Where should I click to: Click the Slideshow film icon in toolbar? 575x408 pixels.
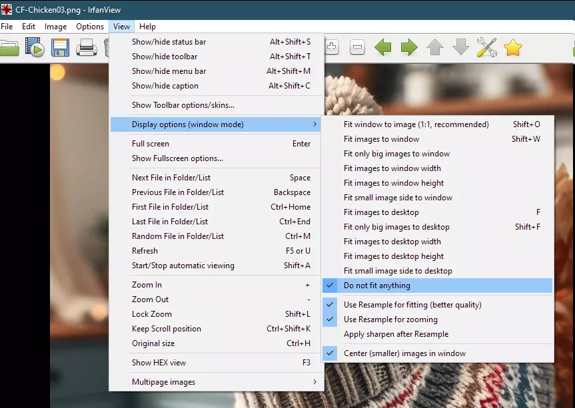[34, 47]
